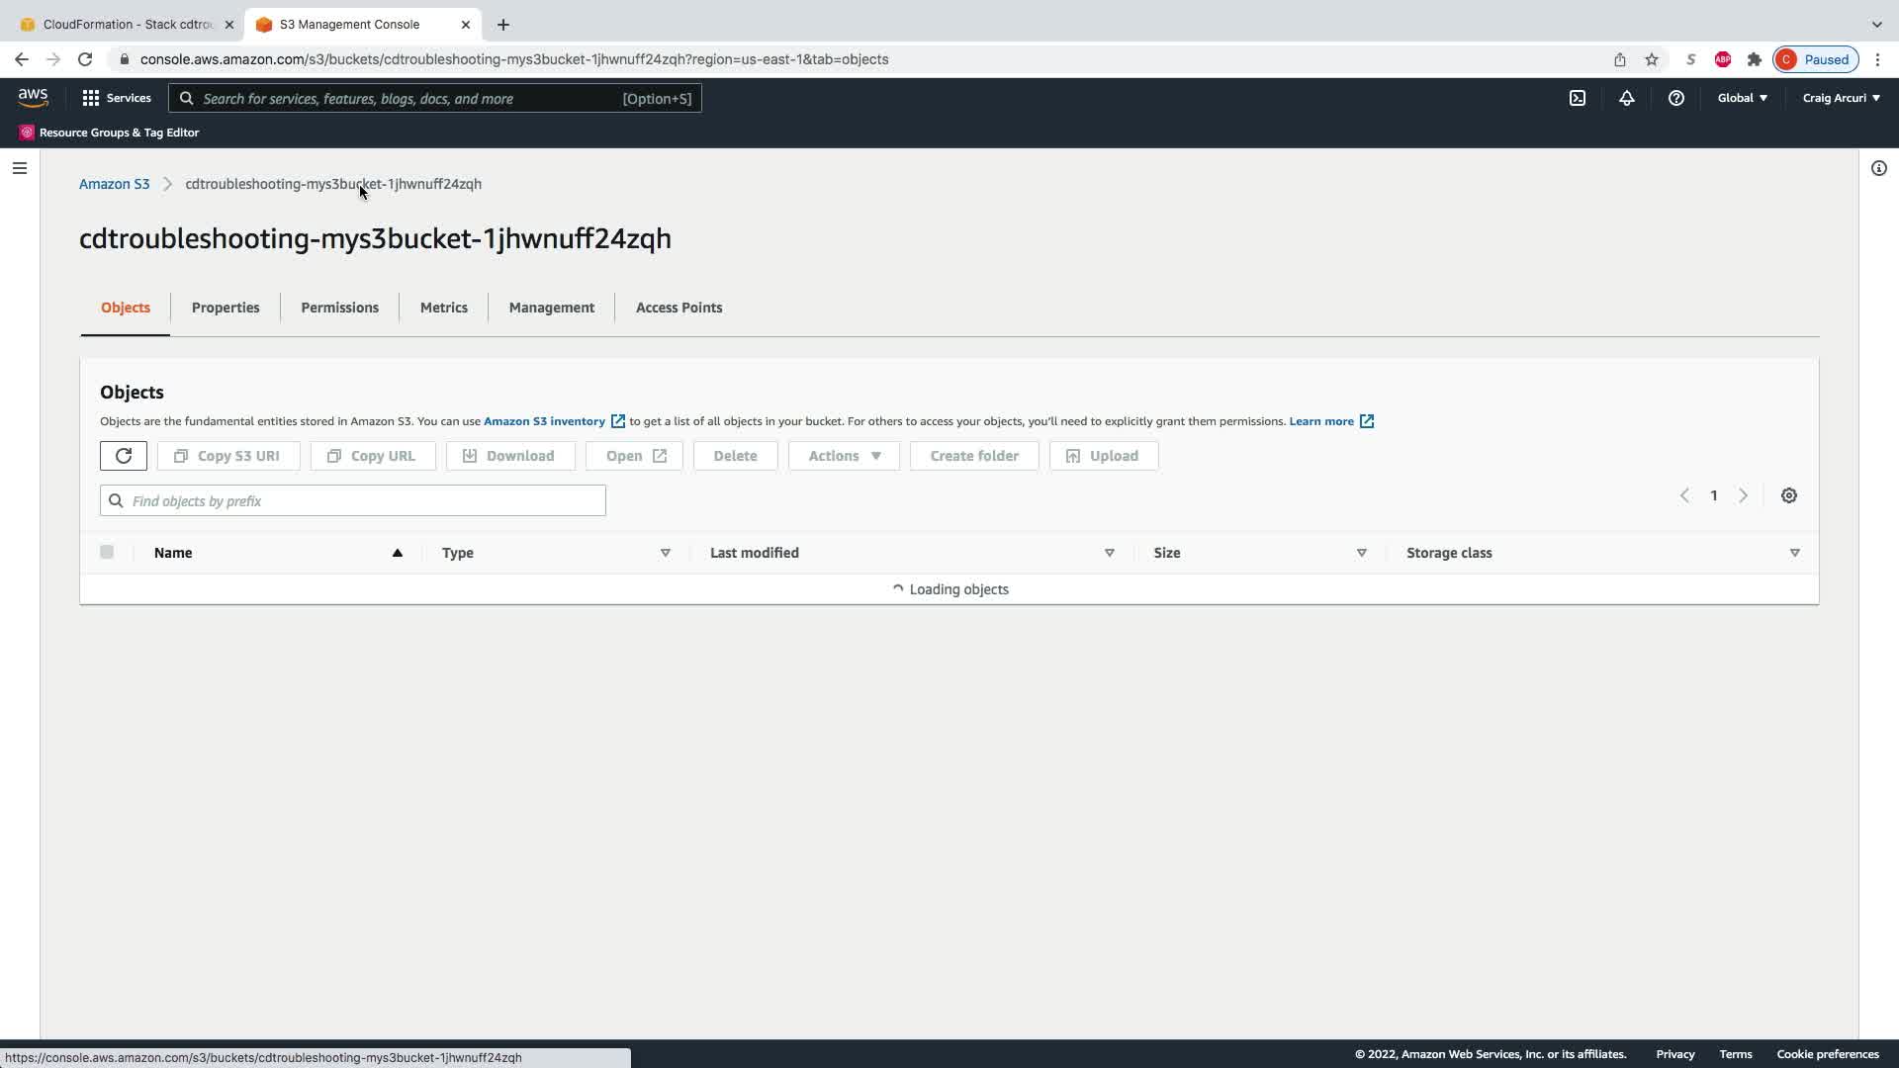Viewport: 1899px width, 1068px height.
Task: Click the AWS logo home icon
Action: [33, 97]
